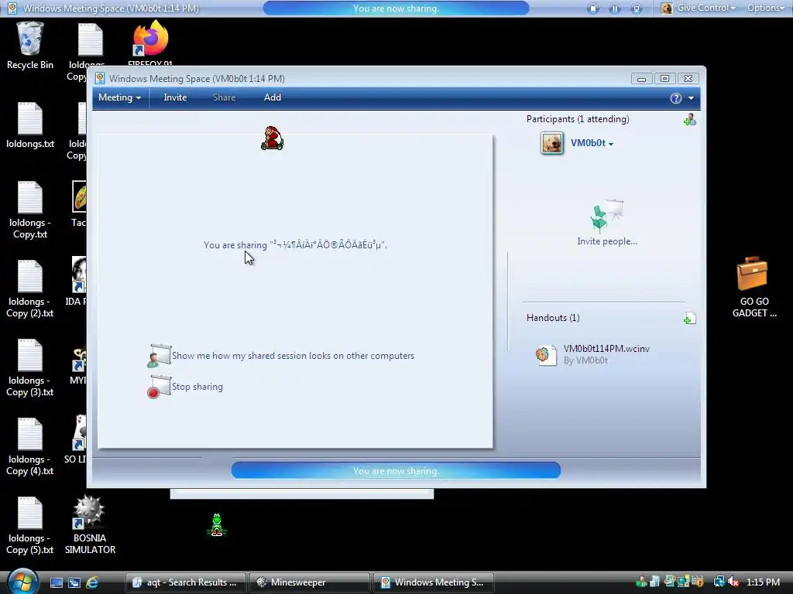
Task: Click the Invite people chairs icon
Action: coord(607,216)
